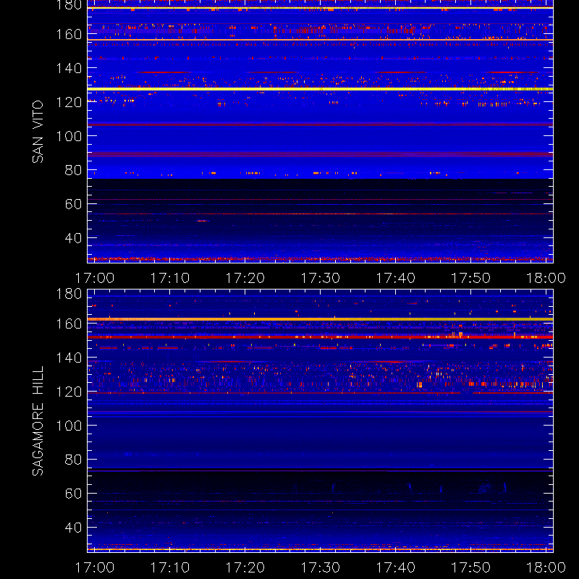This screenshot has height=579, width=579.
Task: Pick the 140 tick label on Sagamore Hill axis
Action: click(69, 358)
